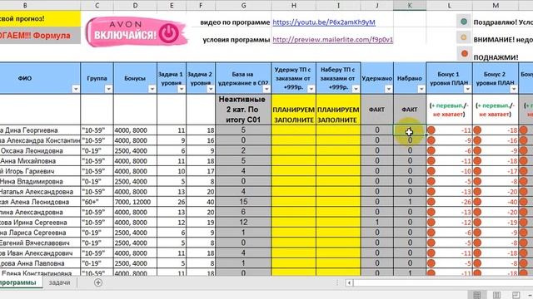
Task: Select Бонус 2 cell -17 for Игорь Гариевич
Action: pos(496,171)
